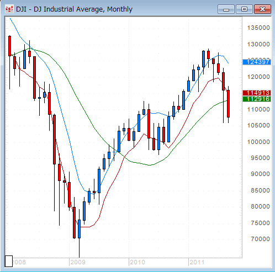Click the green 112916 price label
Image resolution: width=275 pixels, height=272 pixels.
tap(257, 99)
